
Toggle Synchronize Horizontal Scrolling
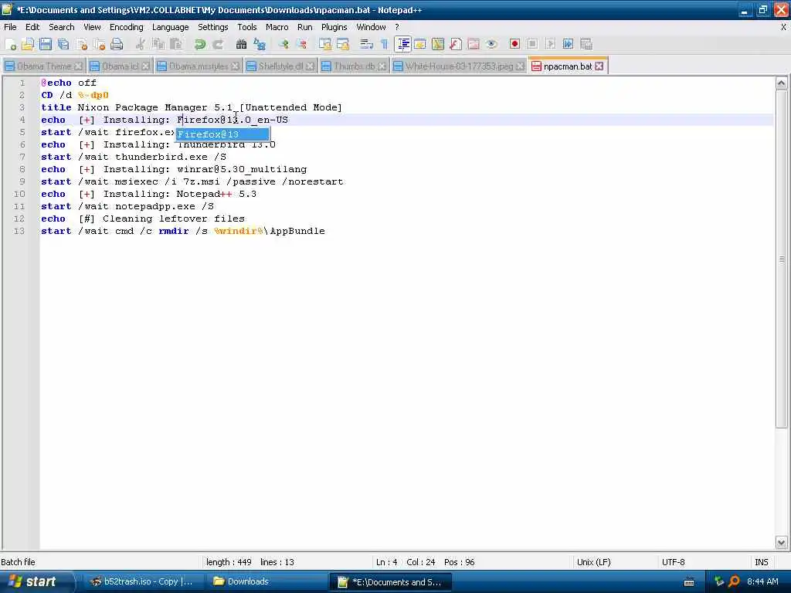click(x=343, y=44)
